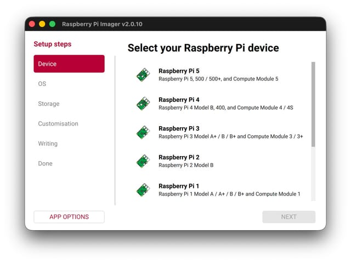The width and height of the screenshot is (351, 263).
Task: Go to the OS setup step
Action: coord(42,84)
